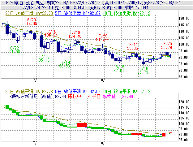The width and height of the screenshot is (193, 147).
Task: Click the 7/19 104.46 high label
Action: click(75, 34)
